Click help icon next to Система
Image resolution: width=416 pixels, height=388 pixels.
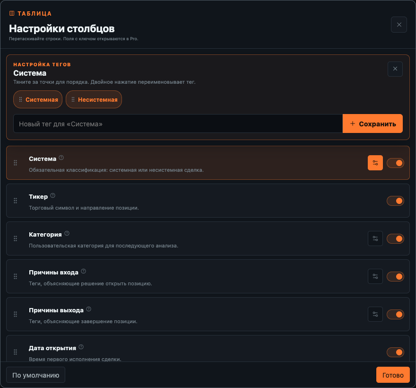click(61, 158)
